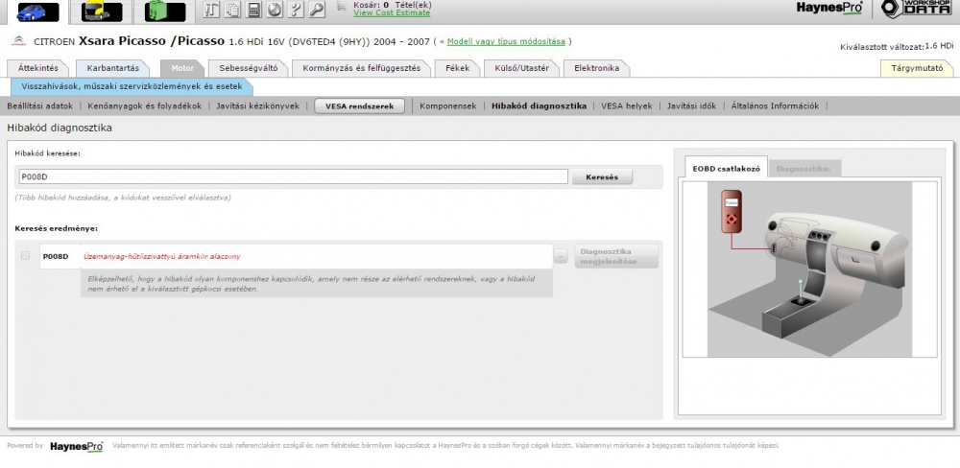Click the Citroen brand logo
Image resolution: width=960 pixels, height=468 pixels.
pyautogui.click(x=19, y=41)
